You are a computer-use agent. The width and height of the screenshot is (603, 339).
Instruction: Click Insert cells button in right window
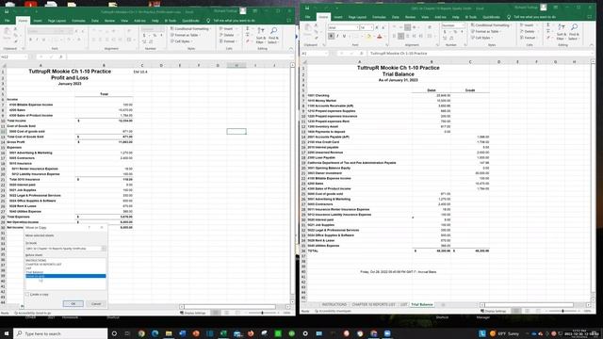(x=529, y=25)
